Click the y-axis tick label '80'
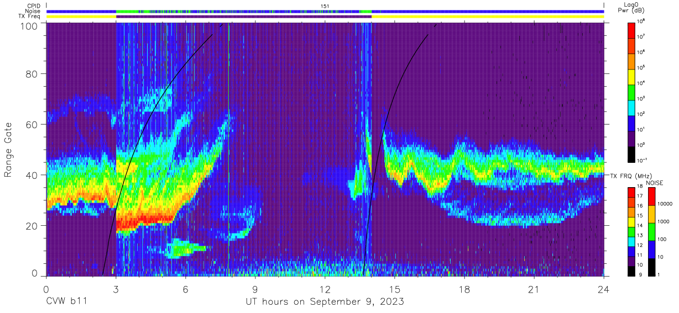The image size is (679, 313). pyautogui.click(x=32, y=75)
